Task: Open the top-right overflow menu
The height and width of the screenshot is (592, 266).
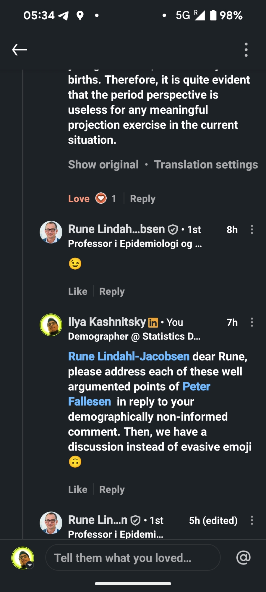Action: [246, 50]
